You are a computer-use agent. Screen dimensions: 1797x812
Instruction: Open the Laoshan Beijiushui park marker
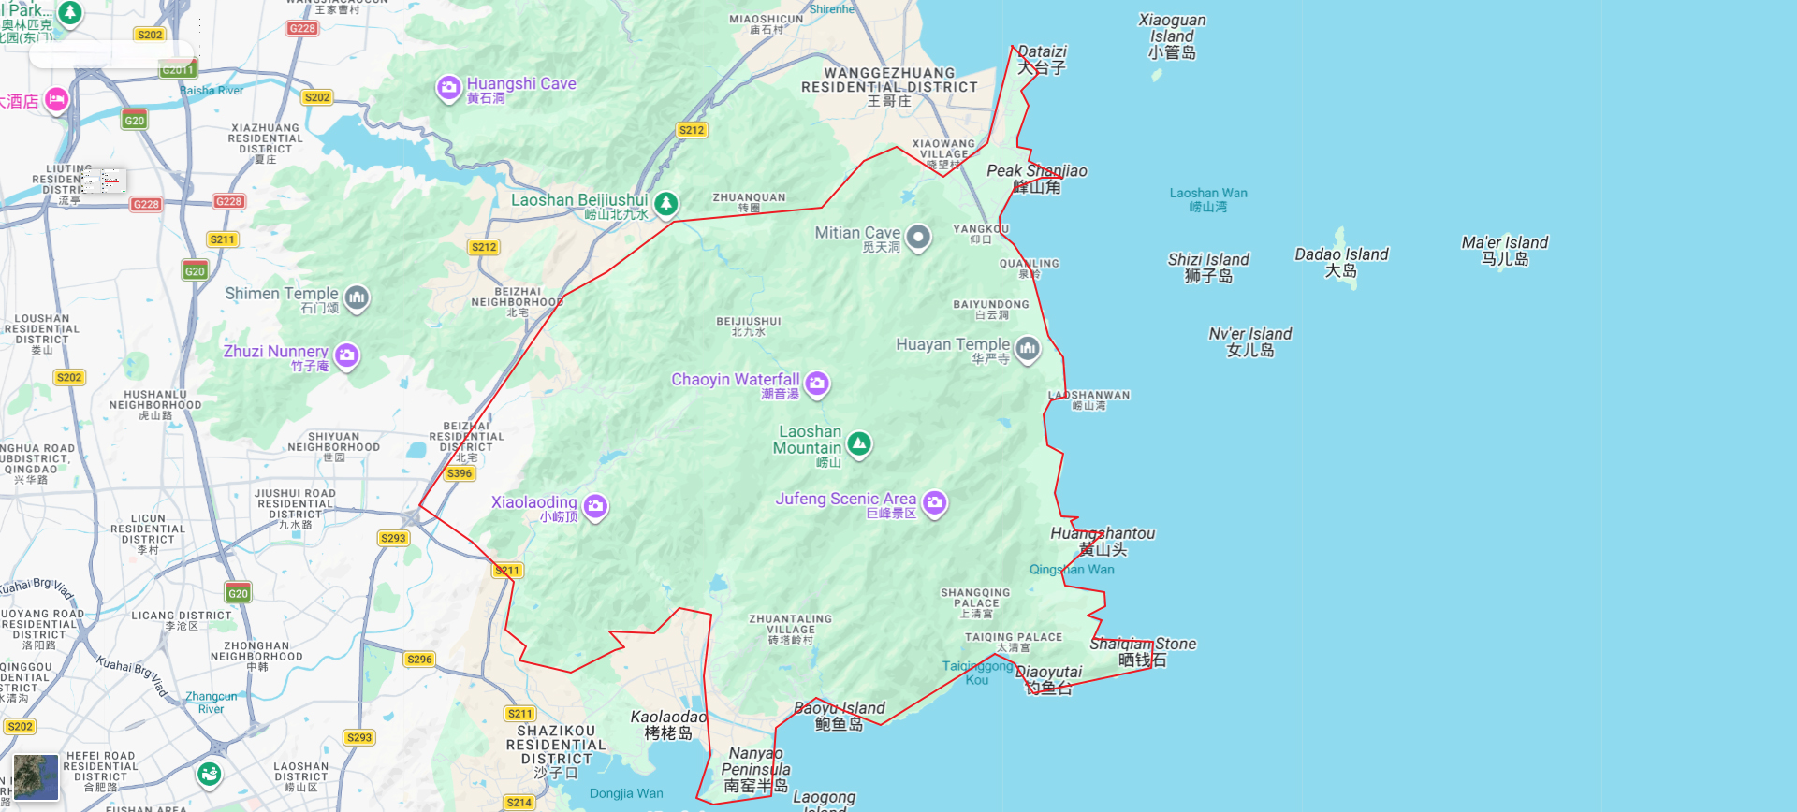(665, 203)
